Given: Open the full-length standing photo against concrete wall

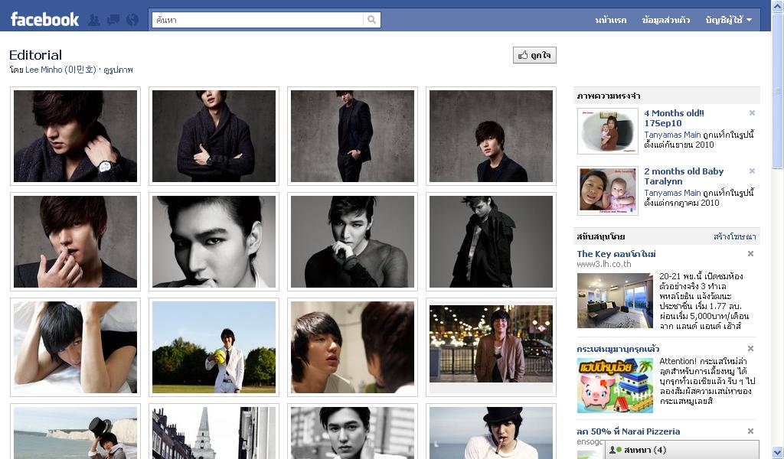Looking at the screenshot, I should [x=352, y=136].
